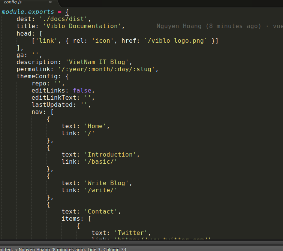Close the config.js tab
Image resolution: width=283 pixels, height=251 pixels.
click(x=50, y=2)
